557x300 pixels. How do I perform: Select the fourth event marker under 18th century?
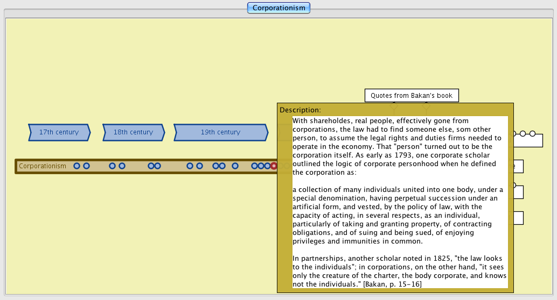tap(158, 166)
